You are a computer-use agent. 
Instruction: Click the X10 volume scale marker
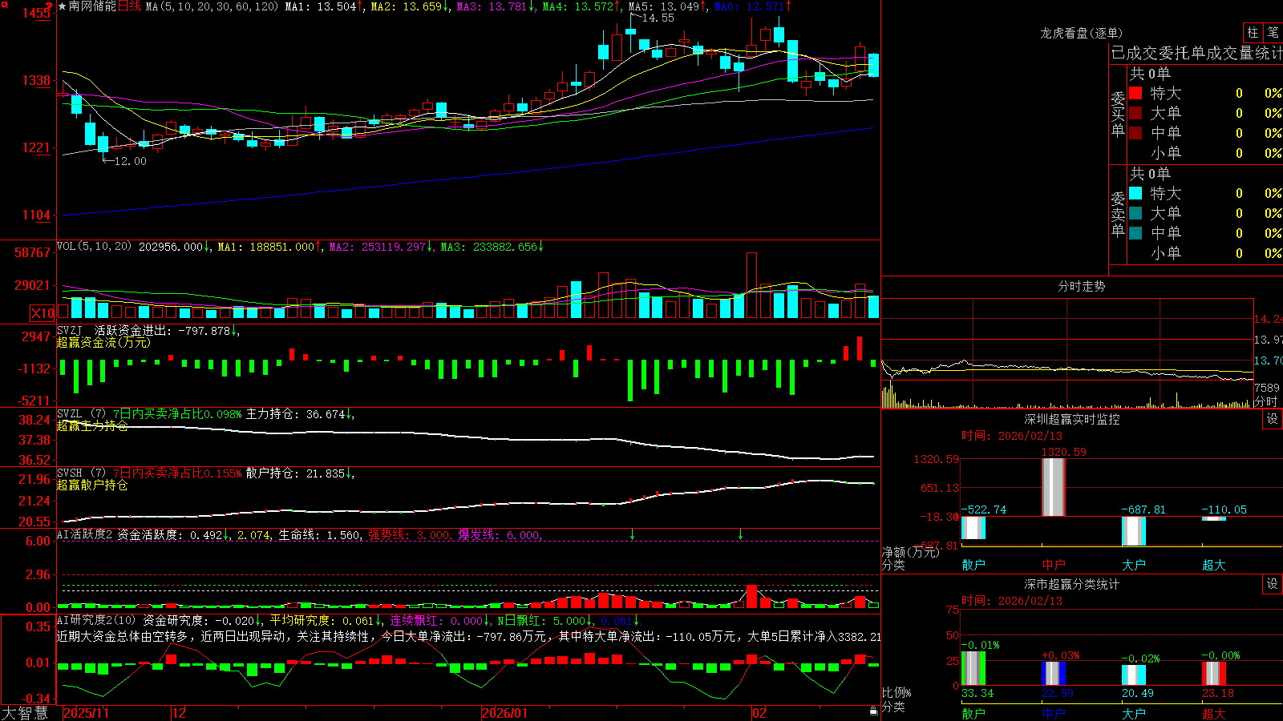coord(42,313)
